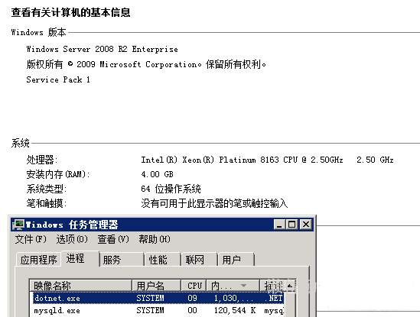
Task: Click the 查看有关计算机的基本信息 heading
Action: [x=70, y=12]
